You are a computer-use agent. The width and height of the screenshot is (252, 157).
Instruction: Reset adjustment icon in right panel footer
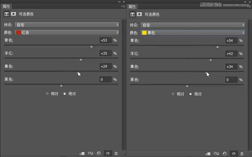click(225, 154)
